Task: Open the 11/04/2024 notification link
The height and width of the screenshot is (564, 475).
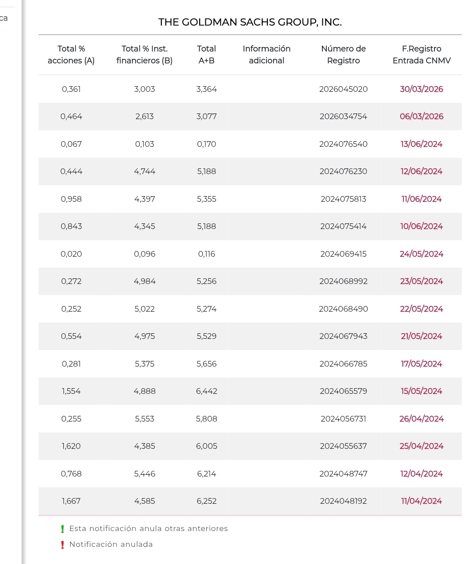Action: [421, 501]
